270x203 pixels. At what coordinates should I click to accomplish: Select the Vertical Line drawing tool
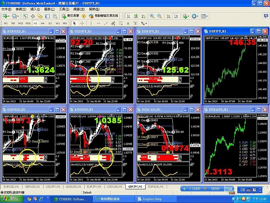coord(91,23)
